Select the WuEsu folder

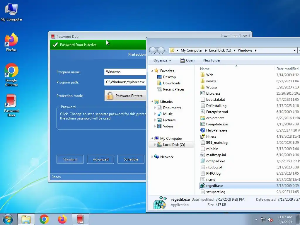tap(212, 87)
